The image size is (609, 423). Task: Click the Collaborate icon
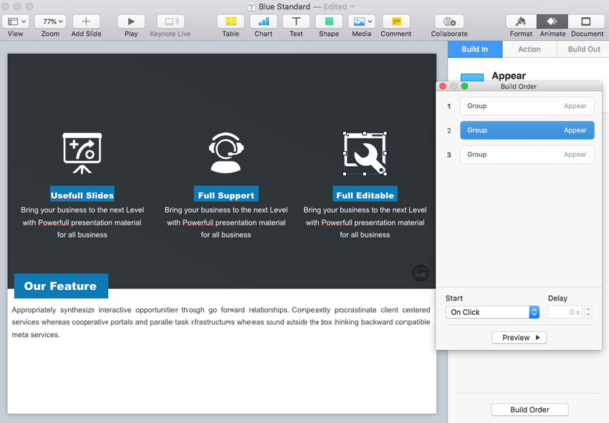(449, 21)
